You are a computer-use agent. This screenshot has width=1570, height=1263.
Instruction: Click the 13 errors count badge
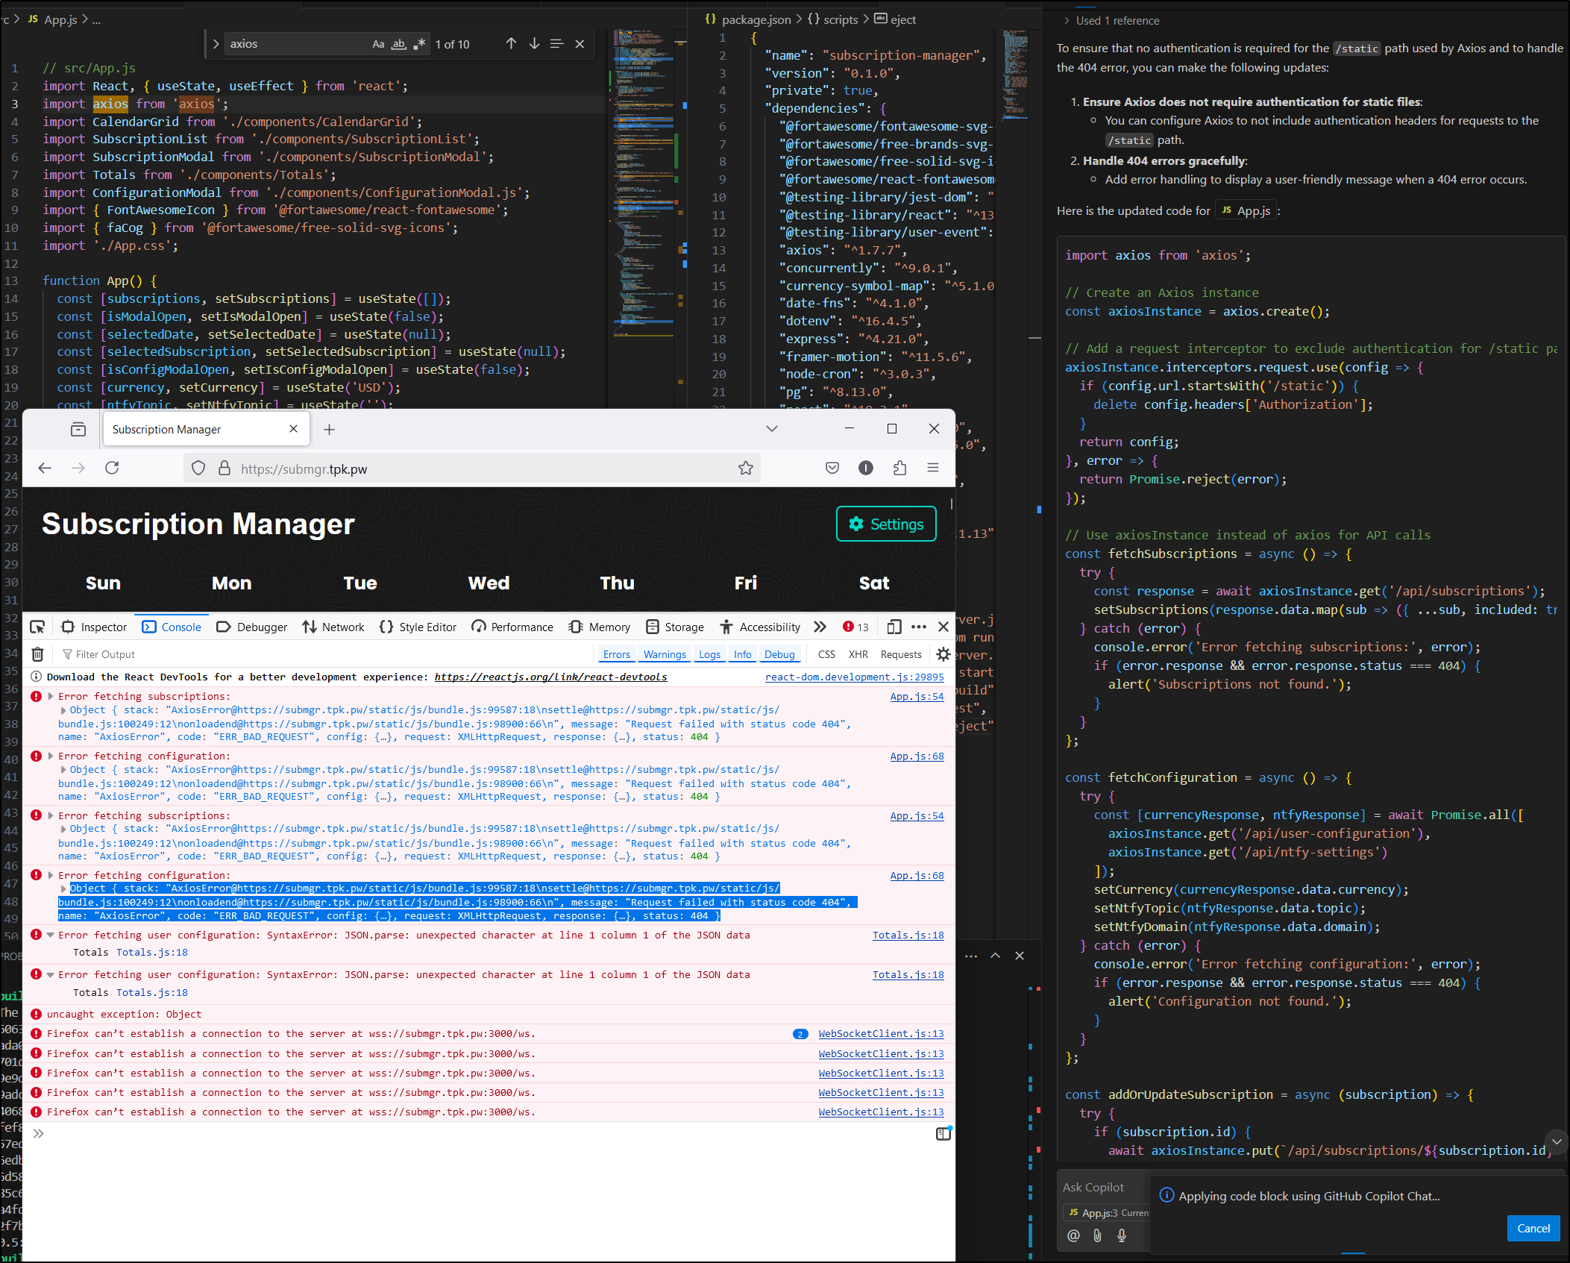856,627
